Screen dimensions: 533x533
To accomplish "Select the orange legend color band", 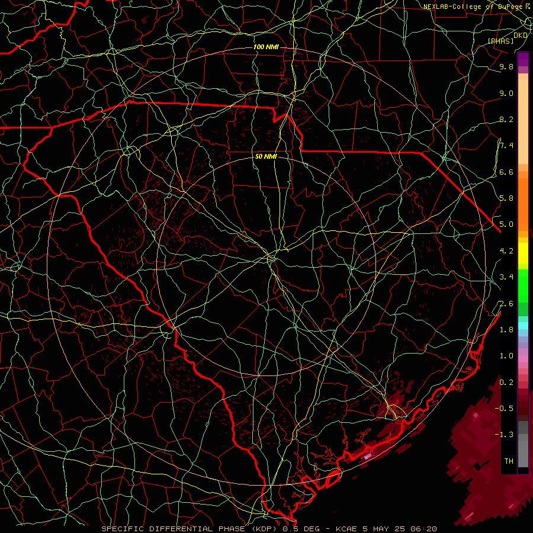I will pyautogui.click(x=523, y=204).
